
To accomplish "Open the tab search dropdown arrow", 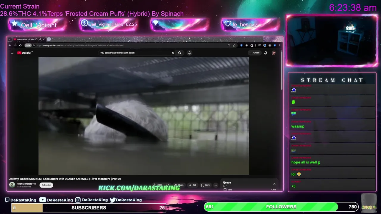I will 10,39.
